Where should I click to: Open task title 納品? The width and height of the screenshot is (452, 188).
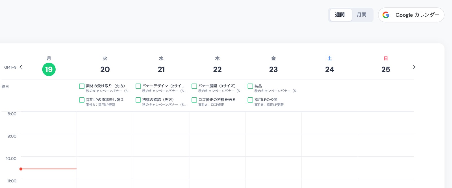pos(258,86)
